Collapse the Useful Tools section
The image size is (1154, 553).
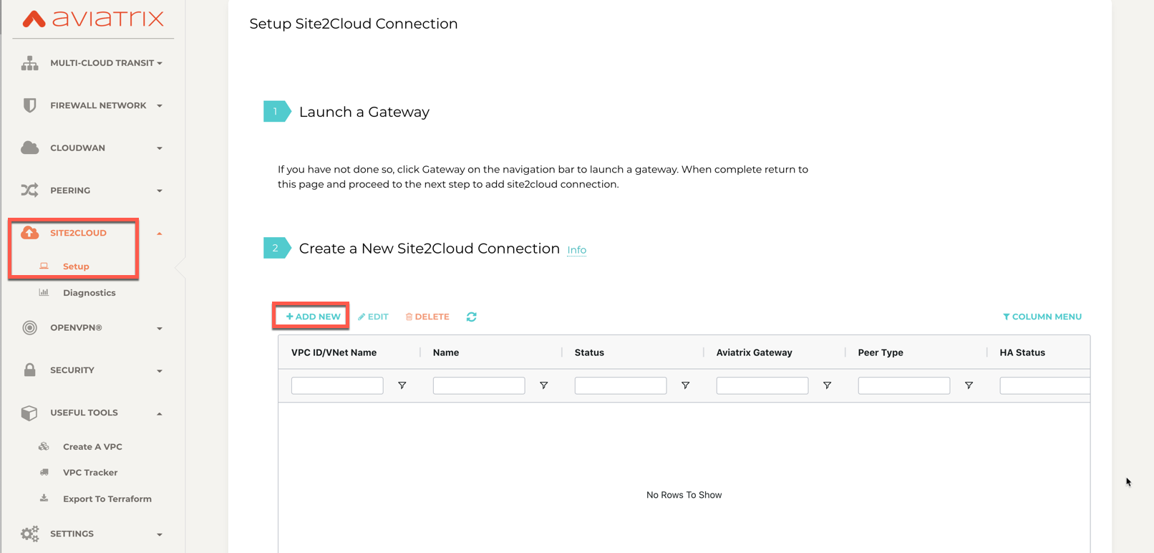coord(84,412)
